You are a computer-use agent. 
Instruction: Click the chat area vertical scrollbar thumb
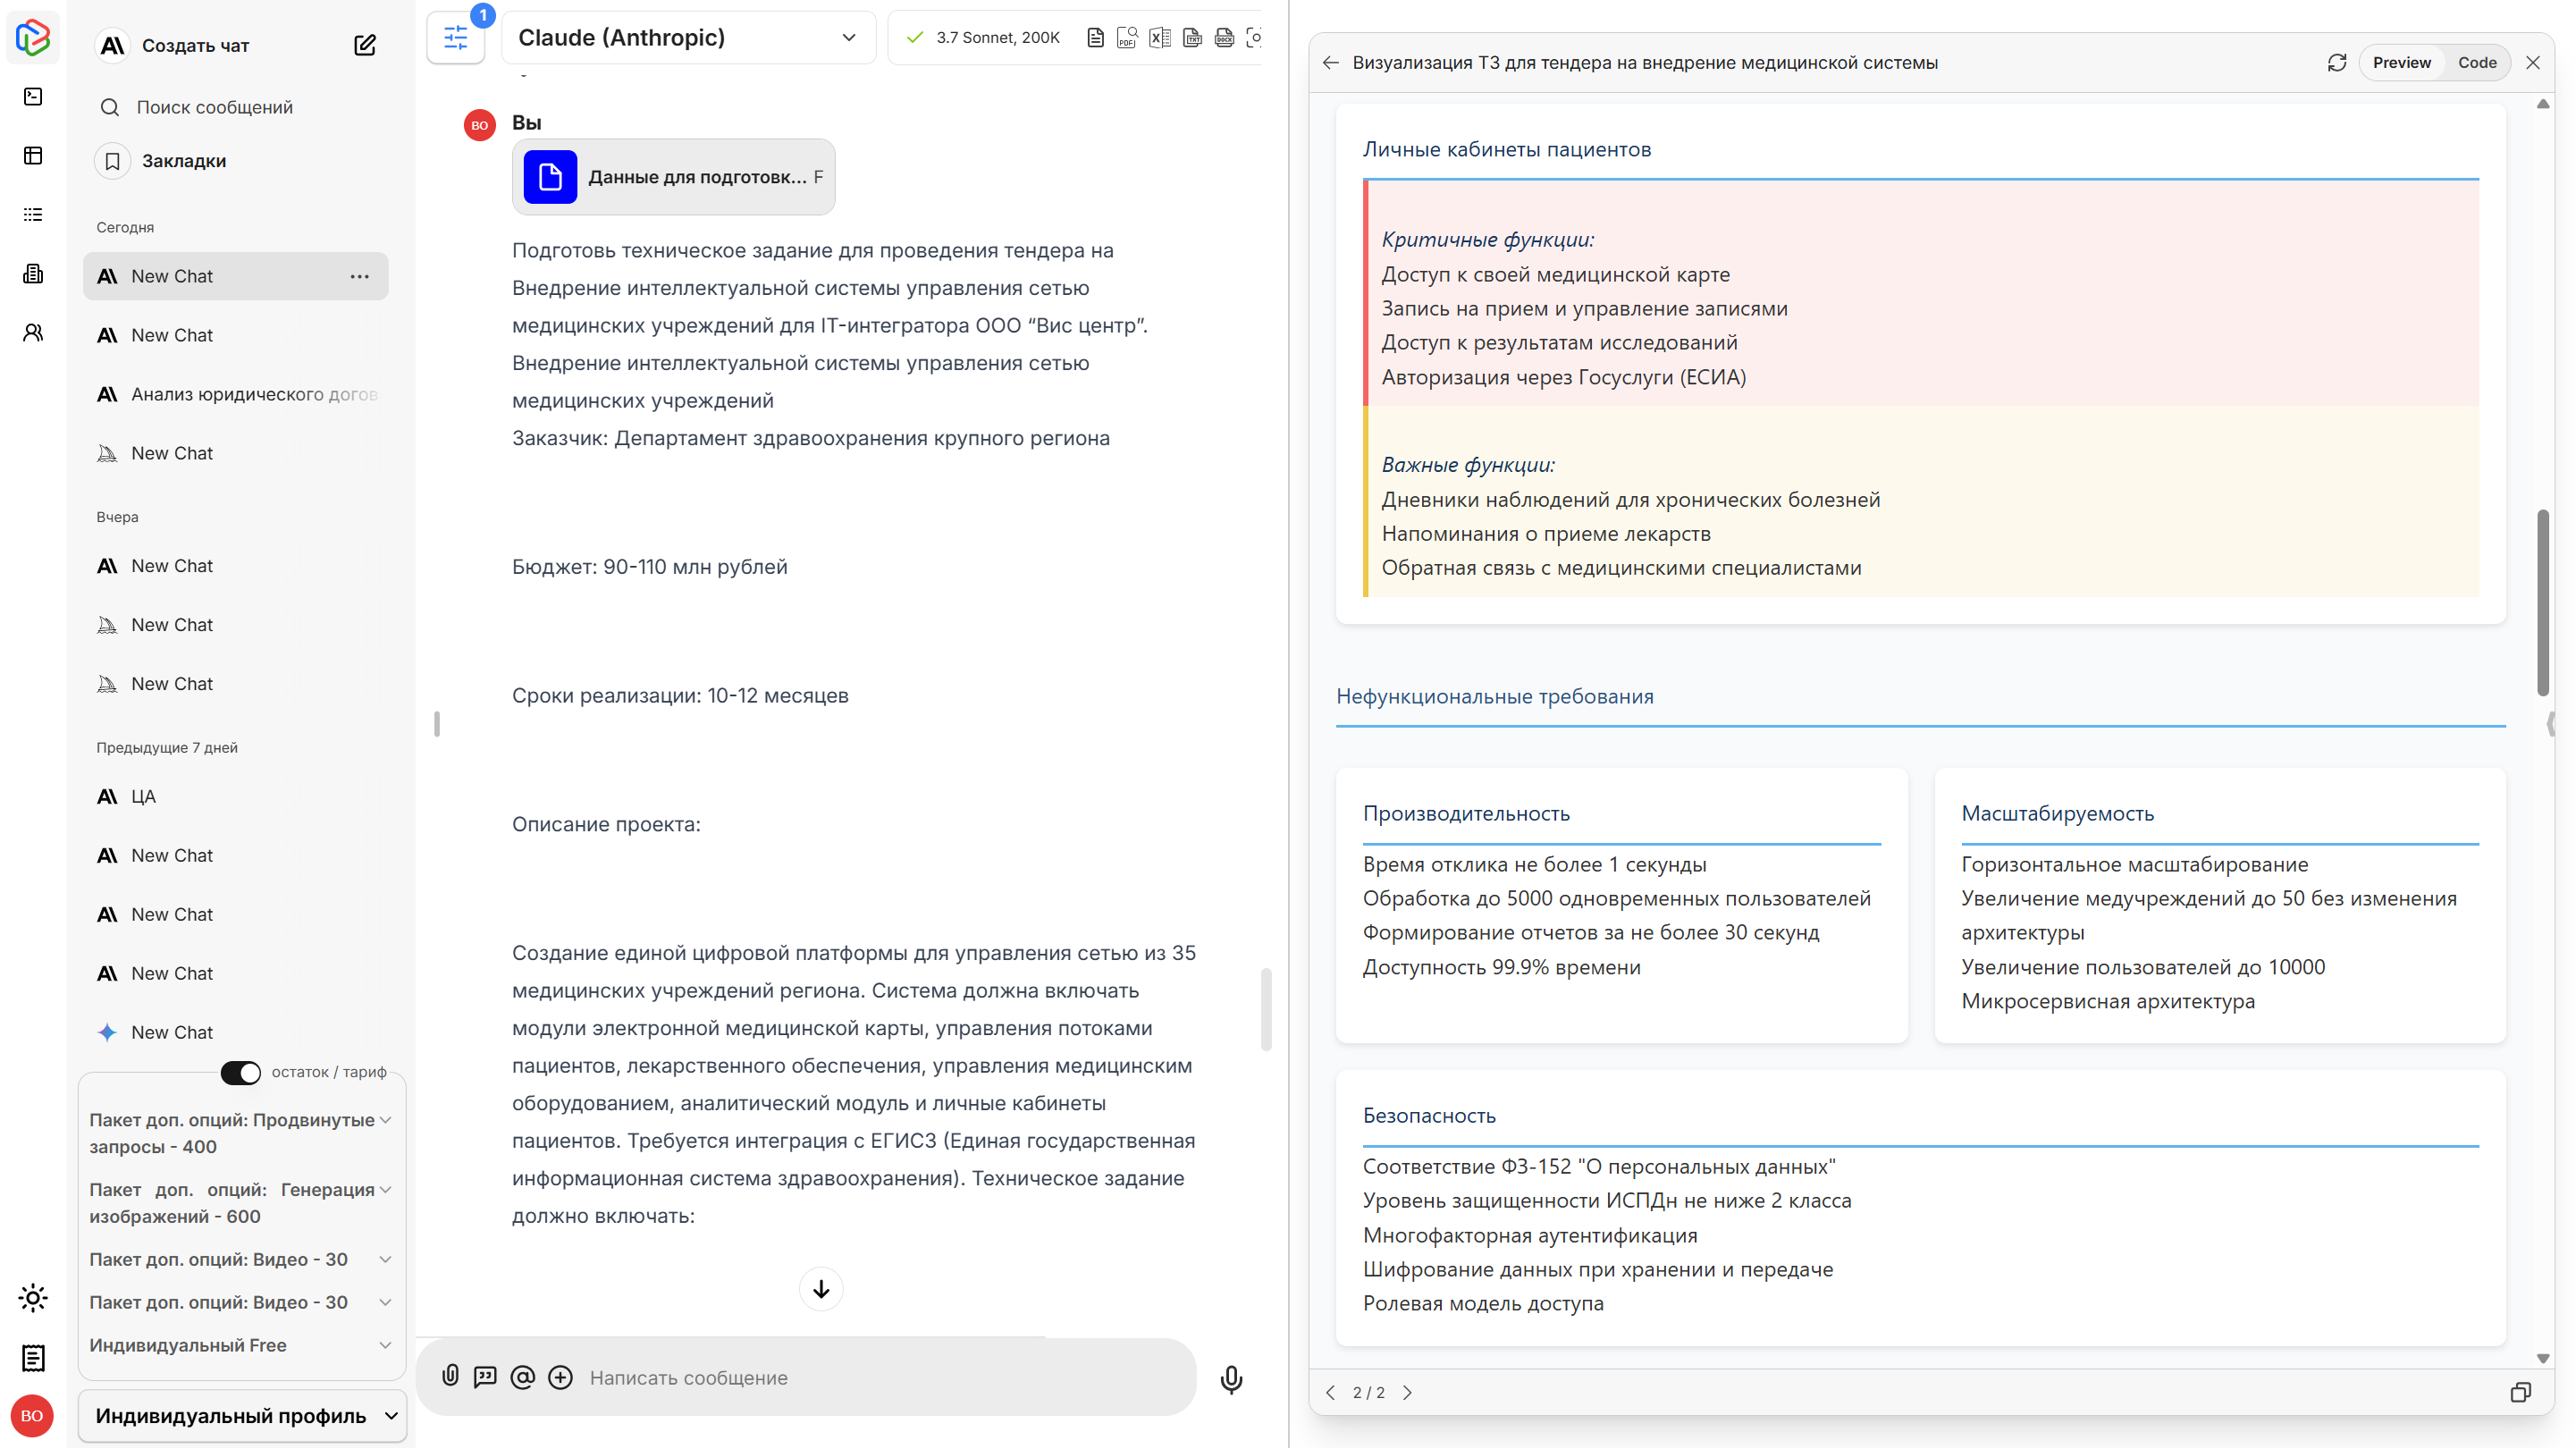click(x=1266, y=1009)
